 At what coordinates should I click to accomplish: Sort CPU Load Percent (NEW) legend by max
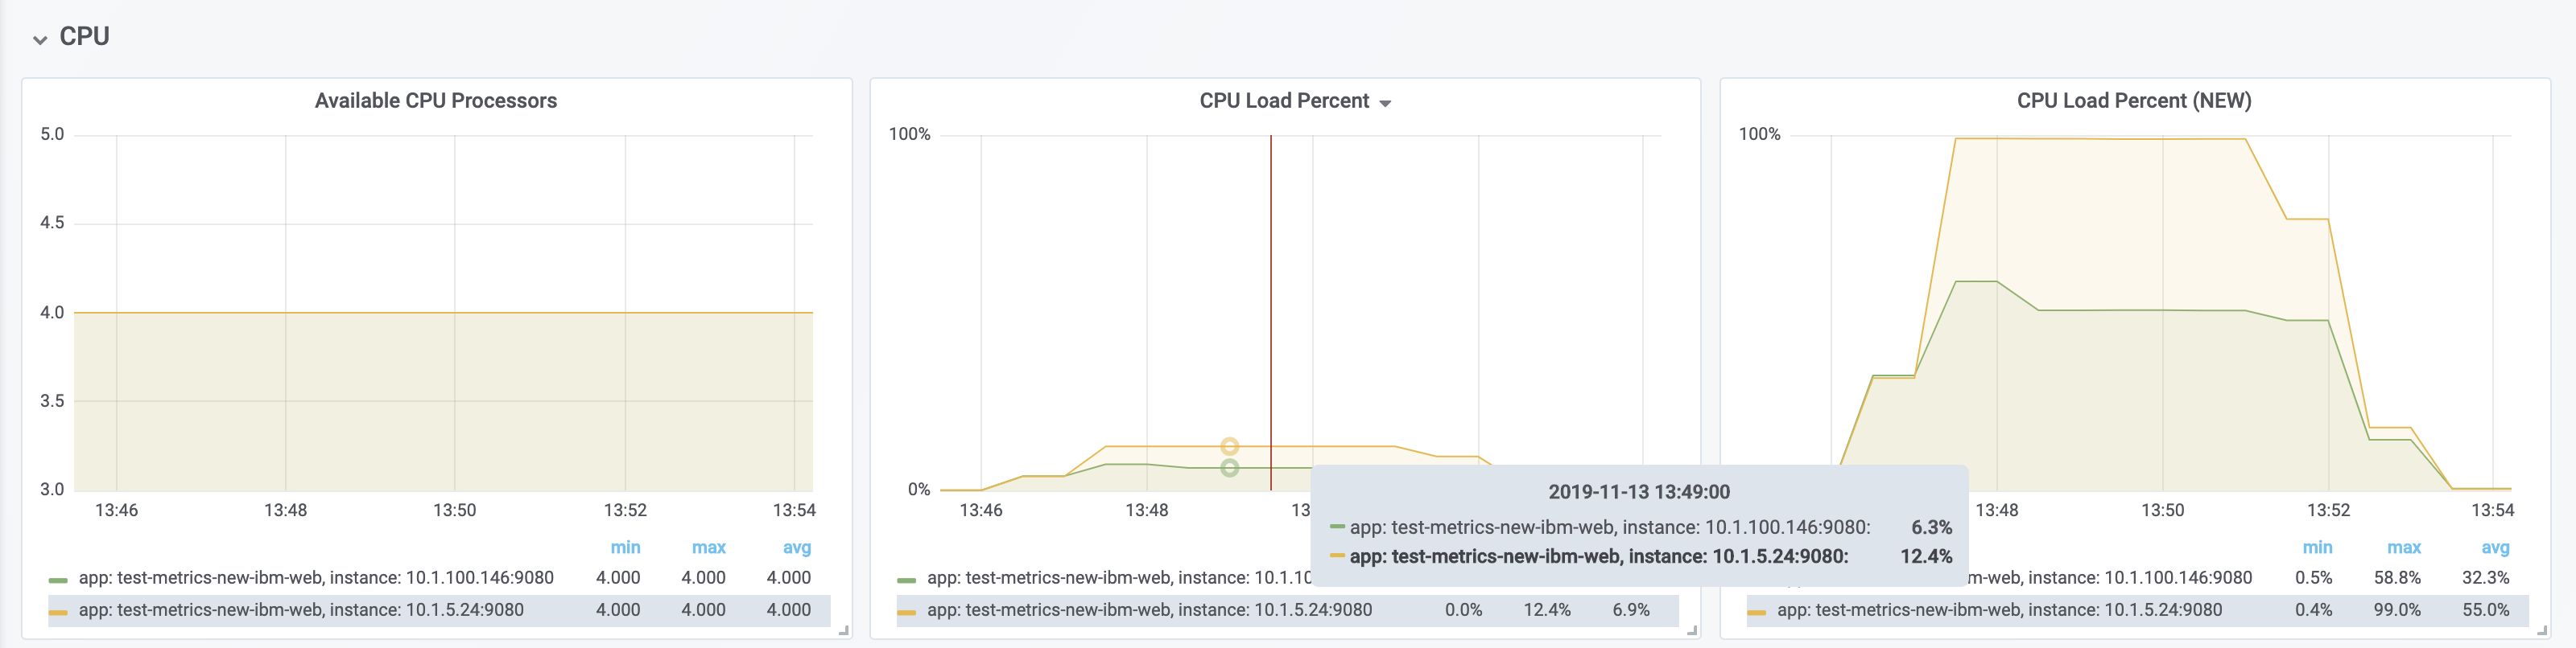click(x=2403, y=548)
